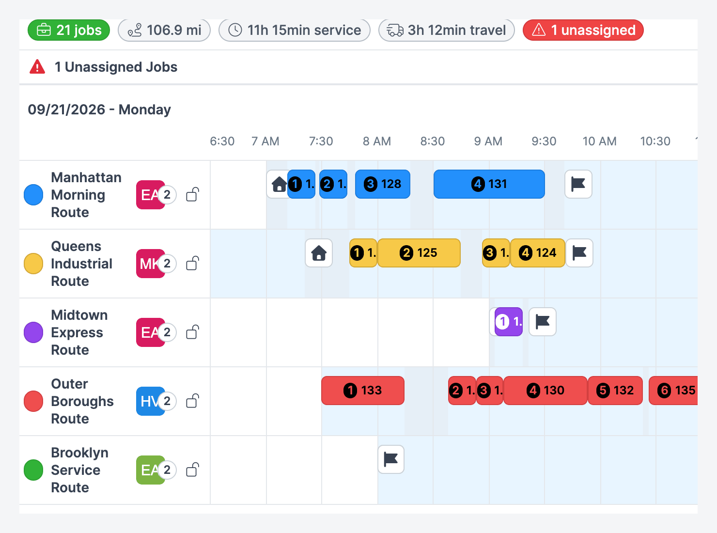Click the green color dot for Brooklyn route

33,470
